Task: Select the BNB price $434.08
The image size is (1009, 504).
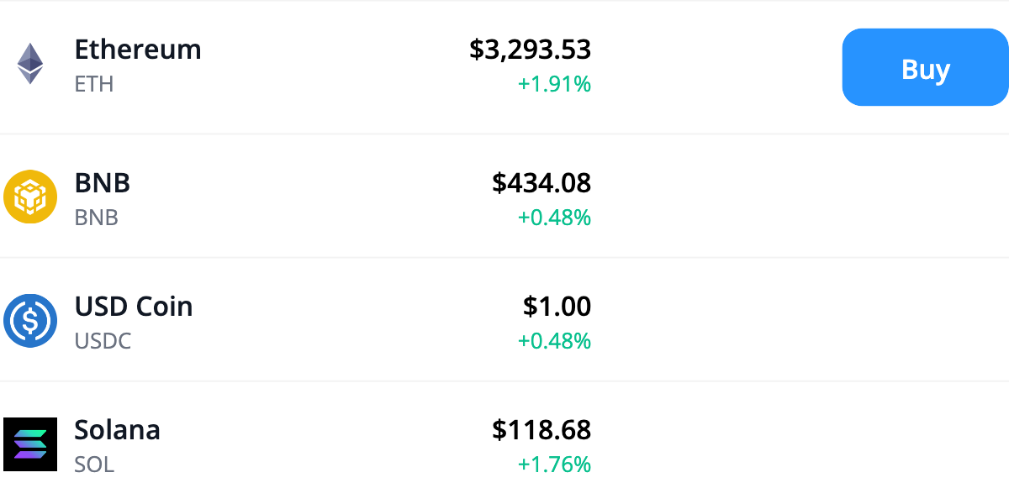Action: 541,183
